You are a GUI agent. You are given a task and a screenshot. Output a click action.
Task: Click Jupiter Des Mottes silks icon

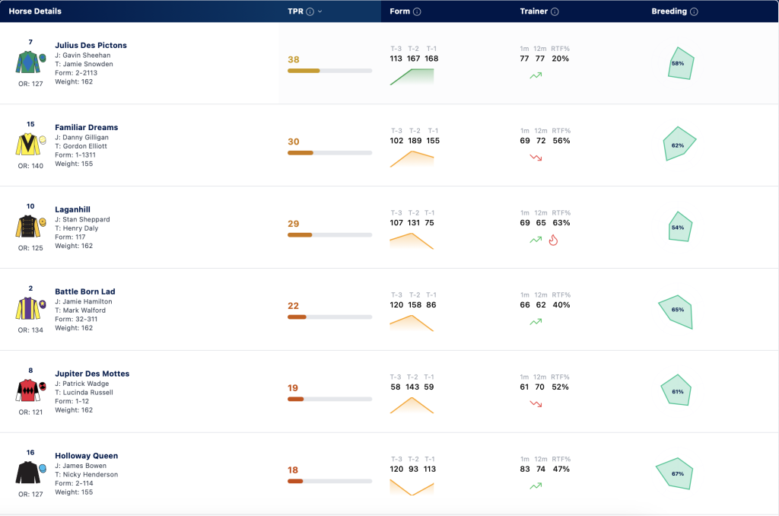(30, 390)
